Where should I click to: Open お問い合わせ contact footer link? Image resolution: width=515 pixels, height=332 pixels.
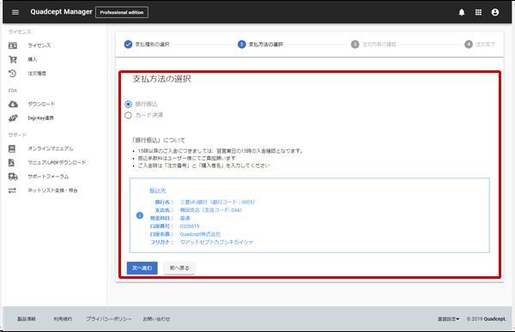point(156,319)
